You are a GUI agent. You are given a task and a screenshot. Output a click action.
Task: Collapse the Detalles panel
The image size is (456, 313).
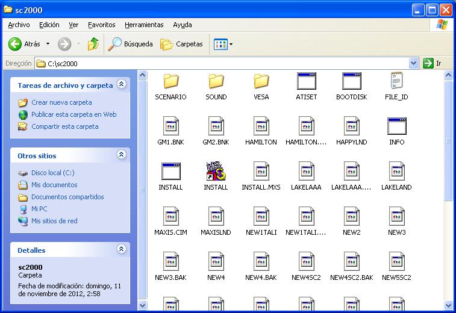coord(121,249)
